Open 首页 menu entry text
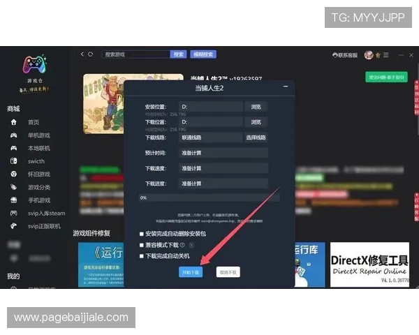419x335 pixels. pos(34,122)
